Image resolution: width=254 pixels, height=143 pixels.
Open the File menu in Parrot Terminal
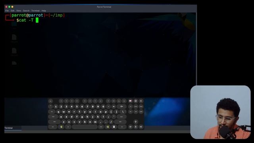[7, 11]
